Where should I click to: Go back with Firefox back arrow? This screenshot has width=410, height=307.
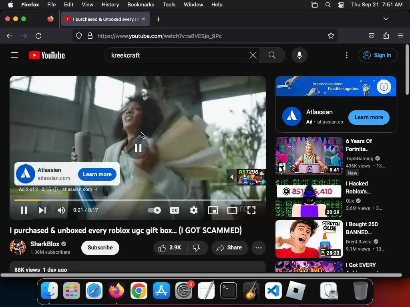[x=10, y=36]
